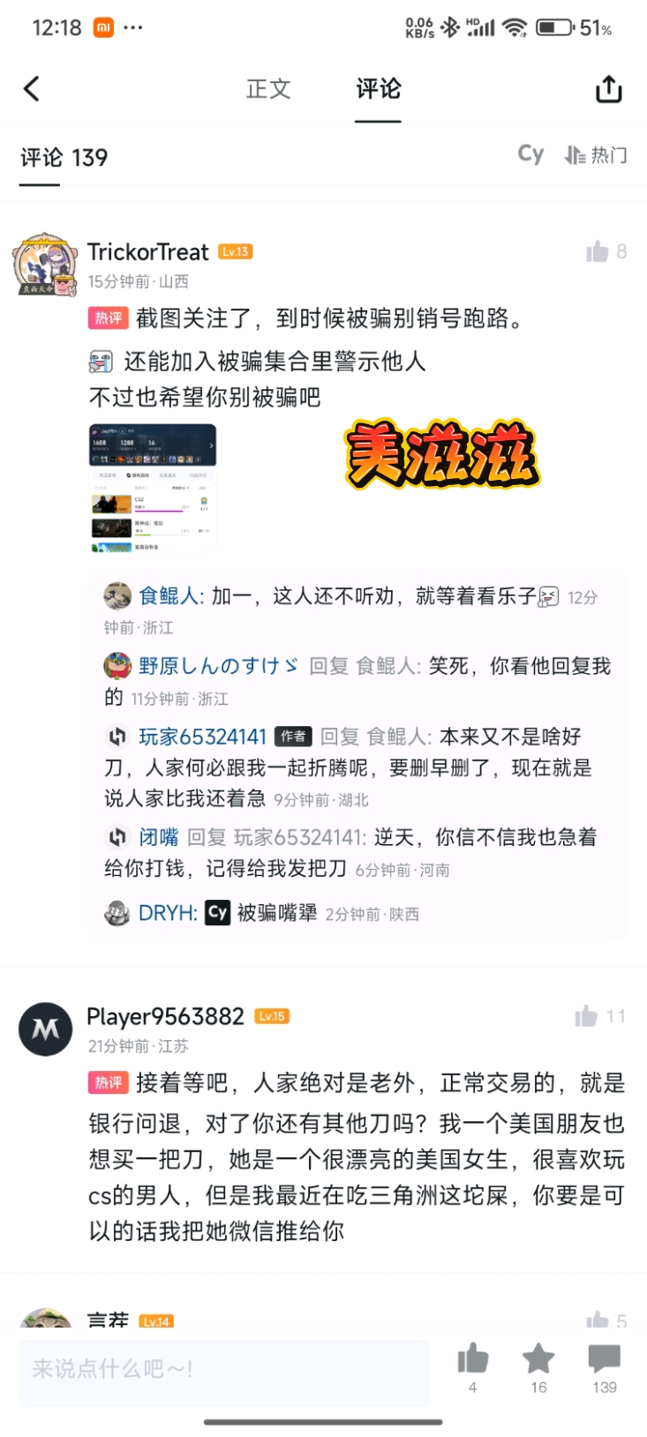This screenshot has height=1437, width=647.
Task: Focus the 来说点什么吧 comment input field
Action: [225, 1369]
